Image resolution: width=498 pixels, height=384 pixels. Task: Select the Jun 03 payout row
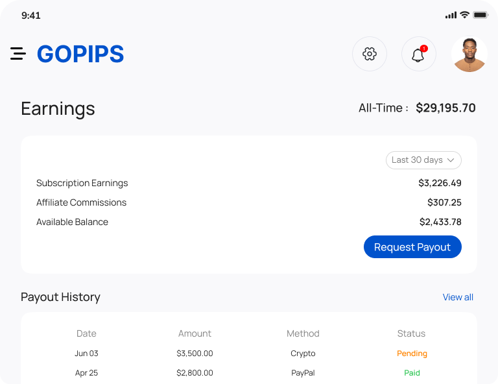point(249,354)
